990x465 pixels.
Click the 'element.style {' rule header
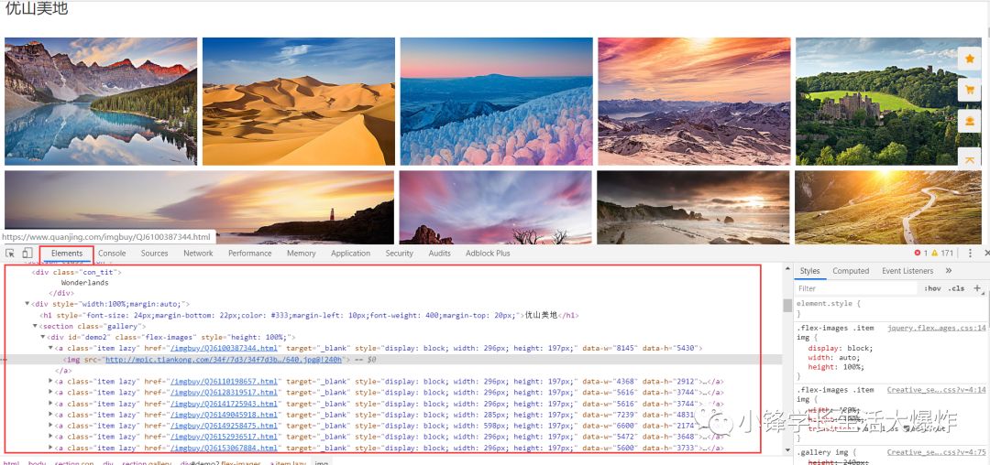coord(829,304)
